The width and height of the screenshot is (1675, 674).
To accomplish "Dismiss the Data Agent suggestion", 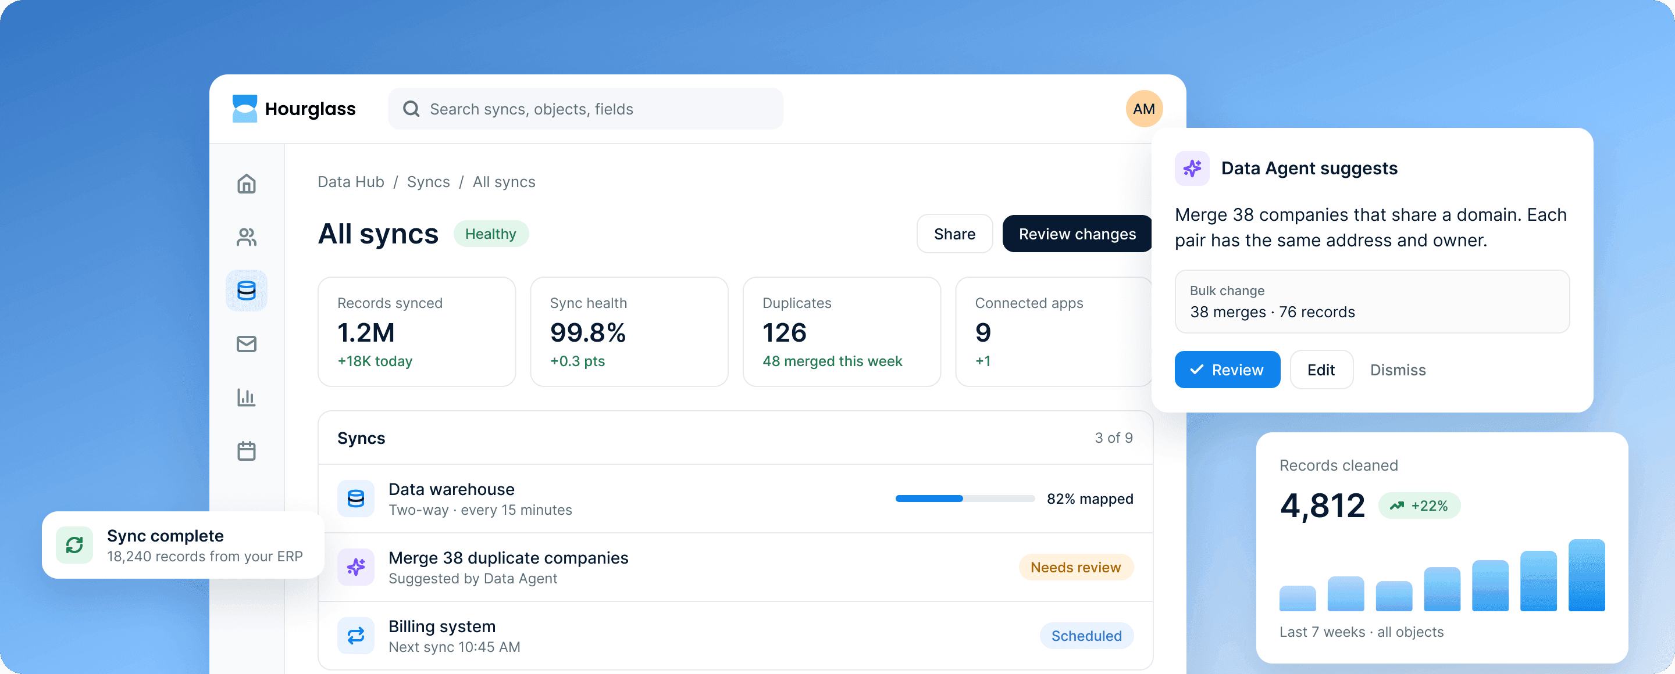I will [x=1398, y=370].
